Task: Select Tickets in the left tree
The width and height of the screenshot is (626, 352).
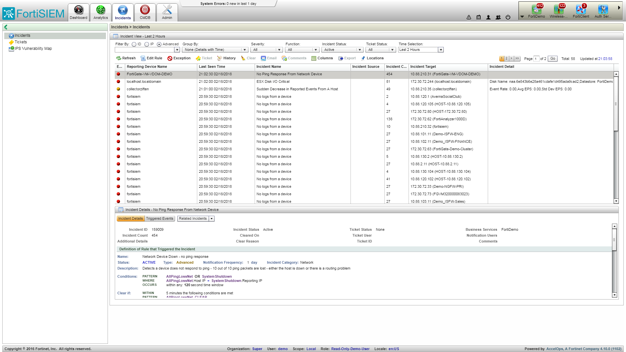Action: coord(21,42)
